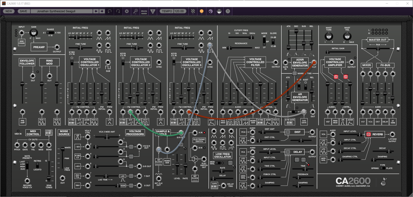Click the MIDI icon in the toolbar
Screen dimensions: 413x197
(x=144, y=11)
